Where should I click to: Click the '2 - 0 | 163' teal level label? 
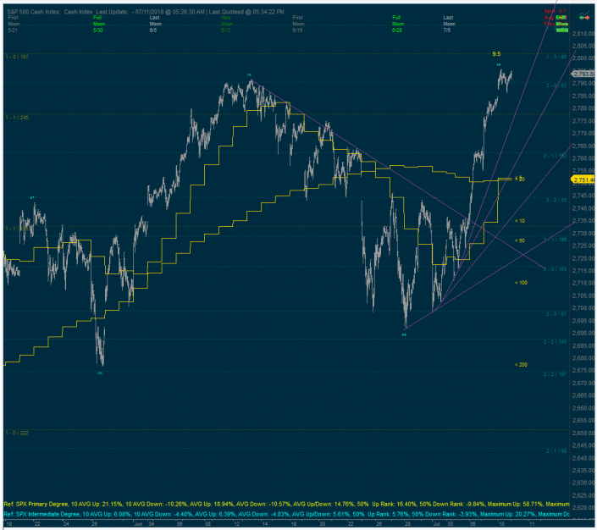(556, 269)
